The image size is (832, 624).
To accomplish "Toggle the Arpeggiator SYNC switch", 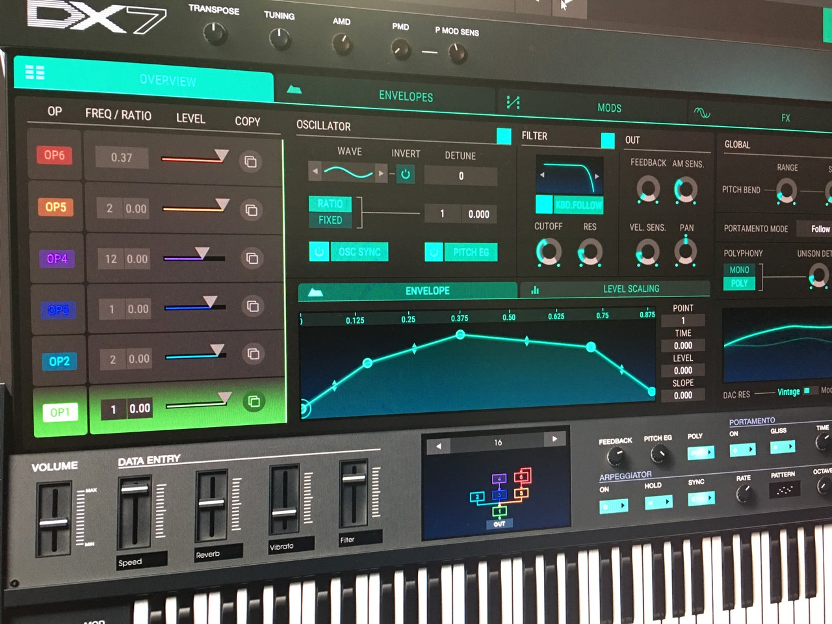I will coord(701,498).
